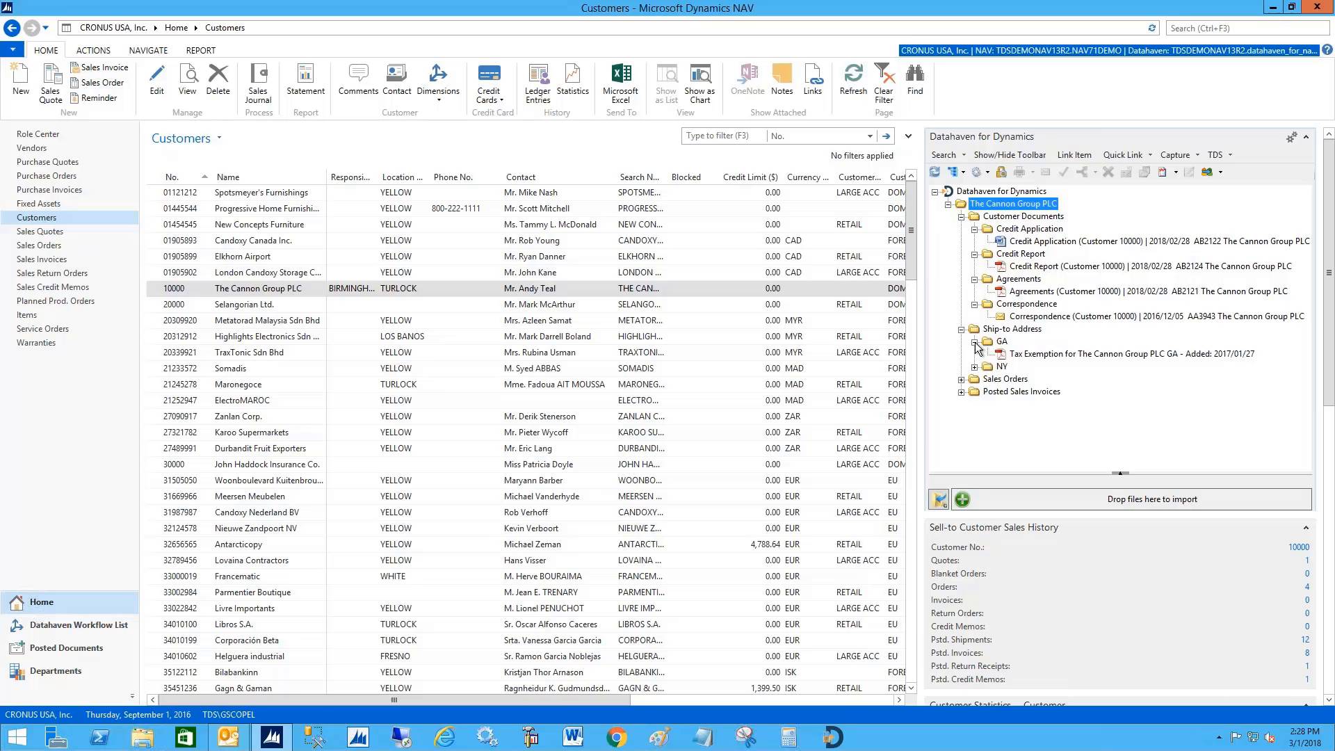Send customer list to Microsoft Excel
This screenshot has height=751, width=1335.
[620, 81]
